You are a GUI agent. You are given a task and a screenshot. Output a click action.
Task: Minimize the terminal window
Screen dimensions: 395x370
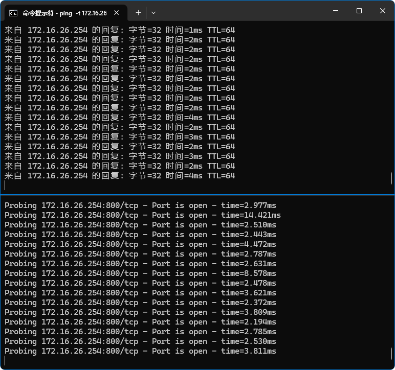tap(336, 11)
